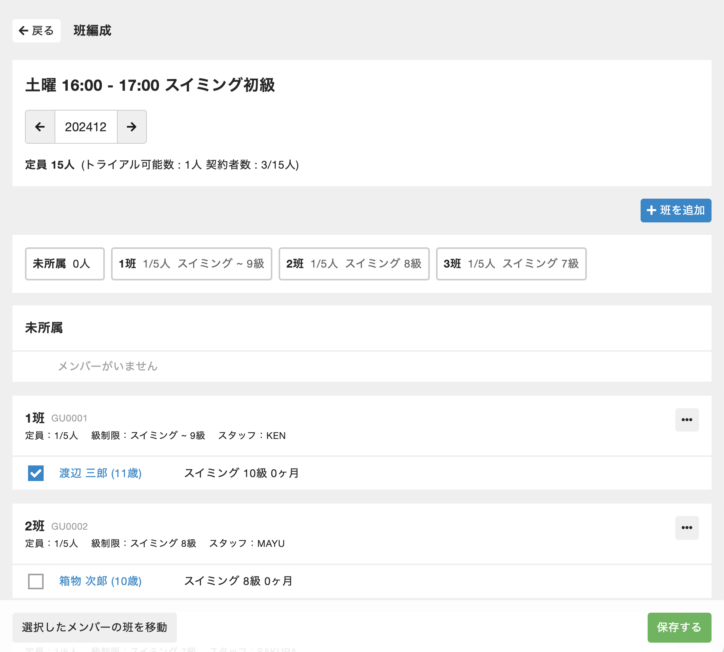The width and height of the screenshot is (724, 652).
Task: Advance to next month with right arrow
Action: (132, 127)
